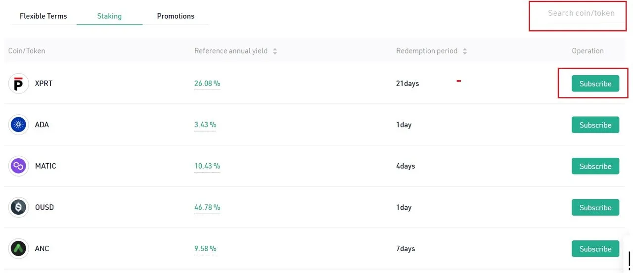Click the OUSD coin logo icon

[19, 207]
